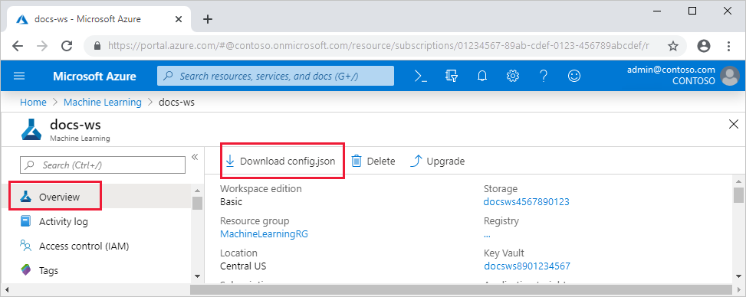Focus the sidebar Search (Ctrl+/) field
This screenshot has height=297, width=746.
click(103, 165)
